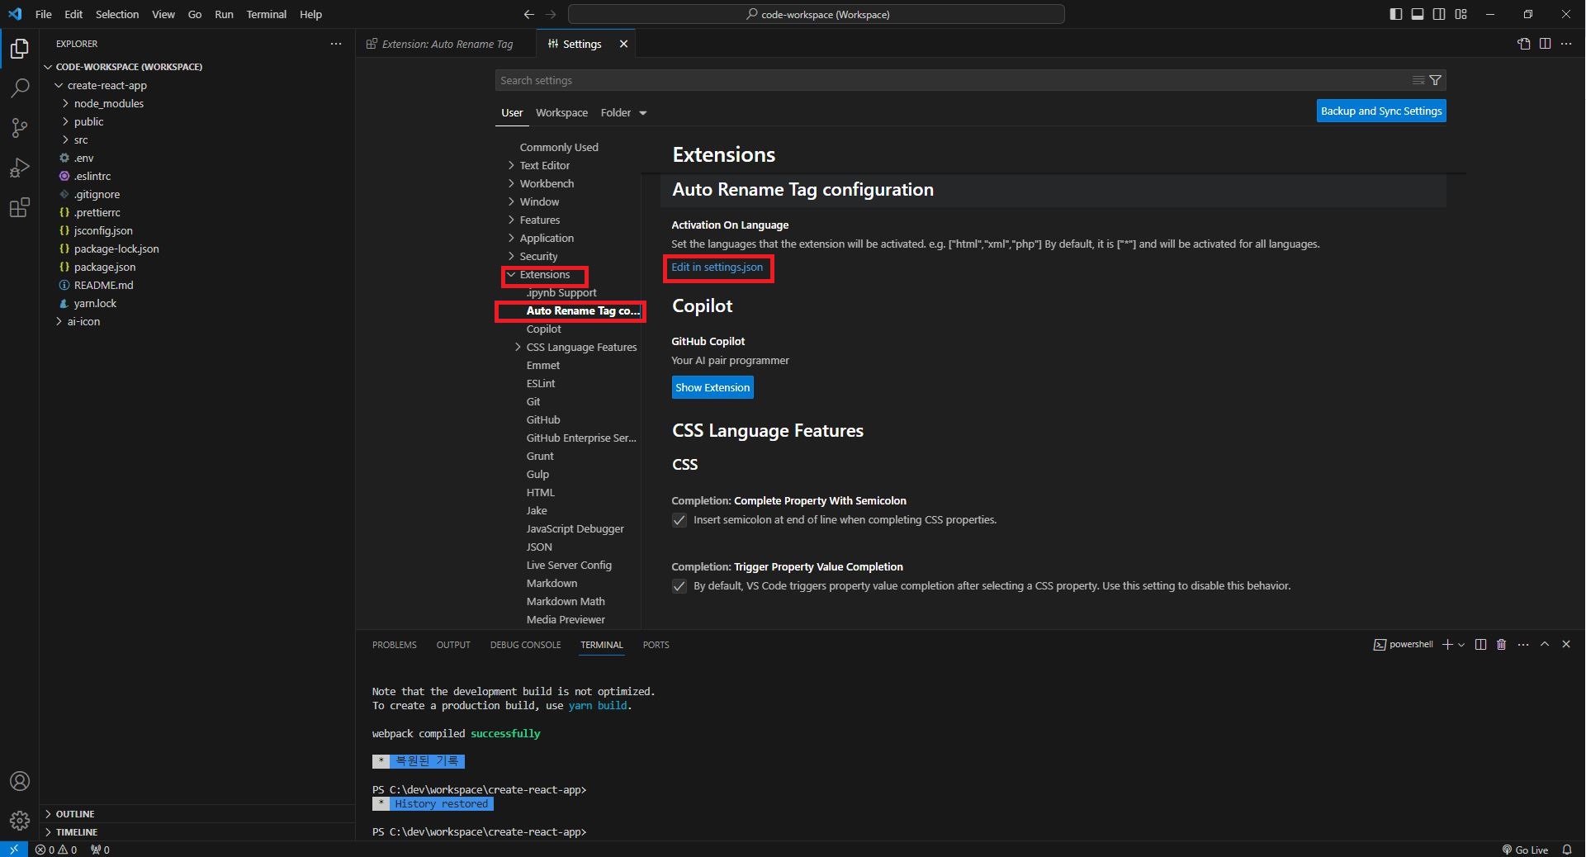Select Auto Rename Tag configuration entry
Viewport: 1586px width, 857px height.
pyautogui.click(x=583, y=311)
